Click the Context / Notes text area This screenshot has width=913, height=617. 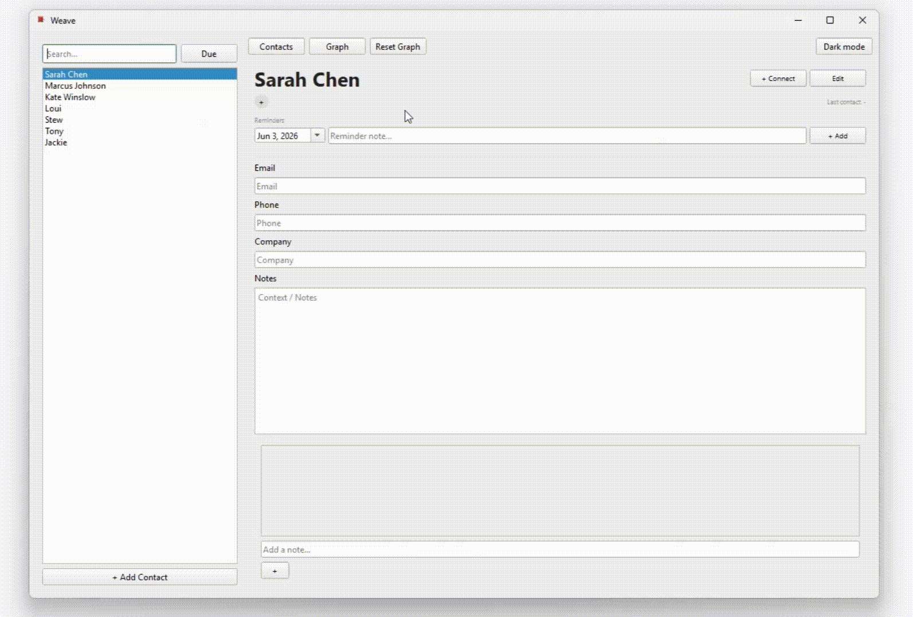(560, 361)
